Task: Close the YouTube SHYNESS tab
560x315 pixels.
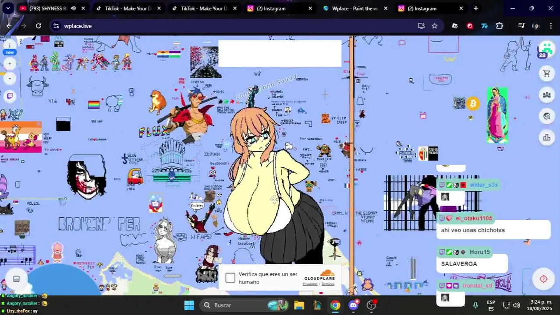Action: (83, 8)
